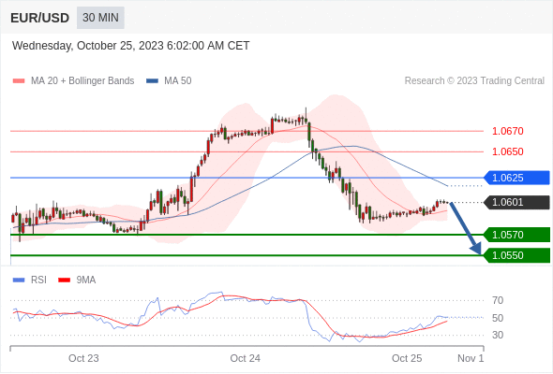Screen dimensions: 553x374
Task: Click the Nov 1 date axis label
Action: point(471,358)
